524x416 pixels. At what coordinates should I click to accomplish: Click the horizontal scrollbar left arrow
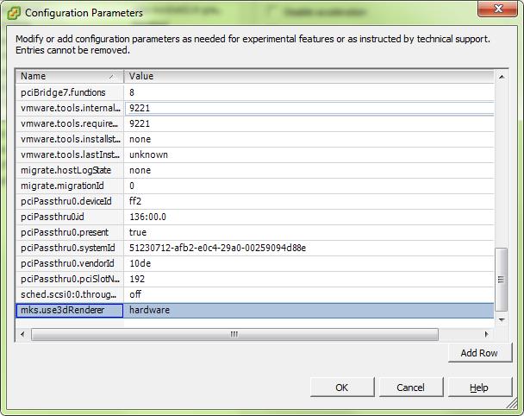point(22,334)
